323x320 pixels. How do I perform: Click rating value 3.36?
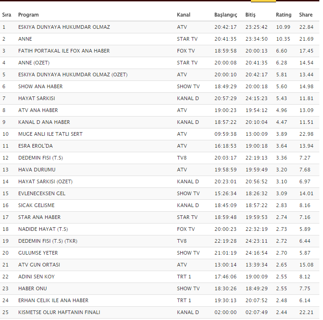281,158
